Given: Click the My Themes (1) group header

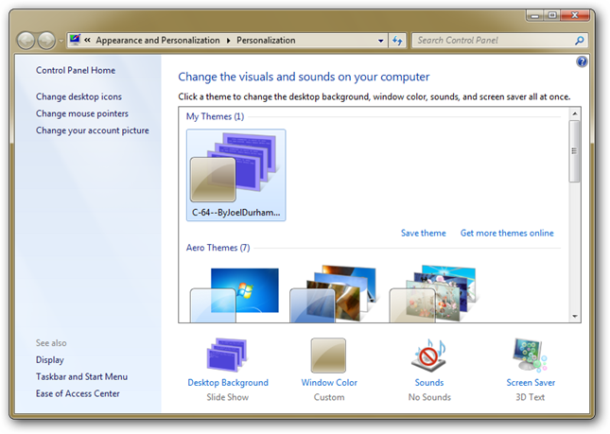Looking at the screenshot, I should (215, 116).
